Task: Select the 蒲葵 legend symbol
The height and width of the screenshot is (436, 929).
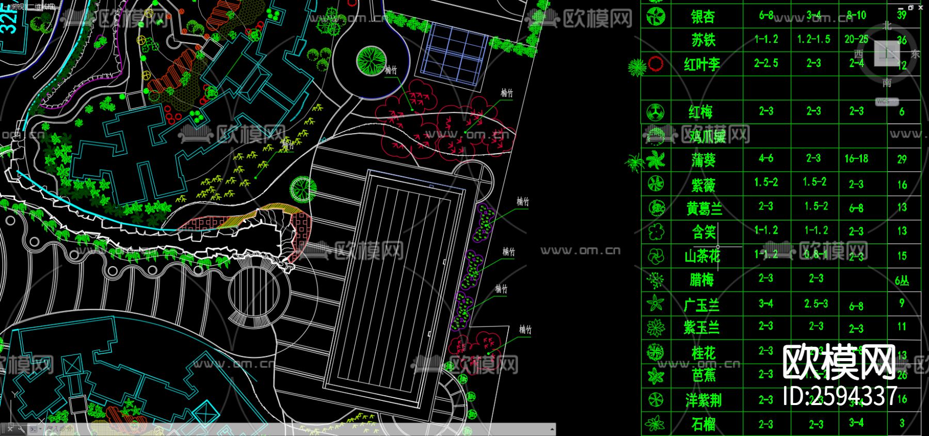Action: point(655,160)
